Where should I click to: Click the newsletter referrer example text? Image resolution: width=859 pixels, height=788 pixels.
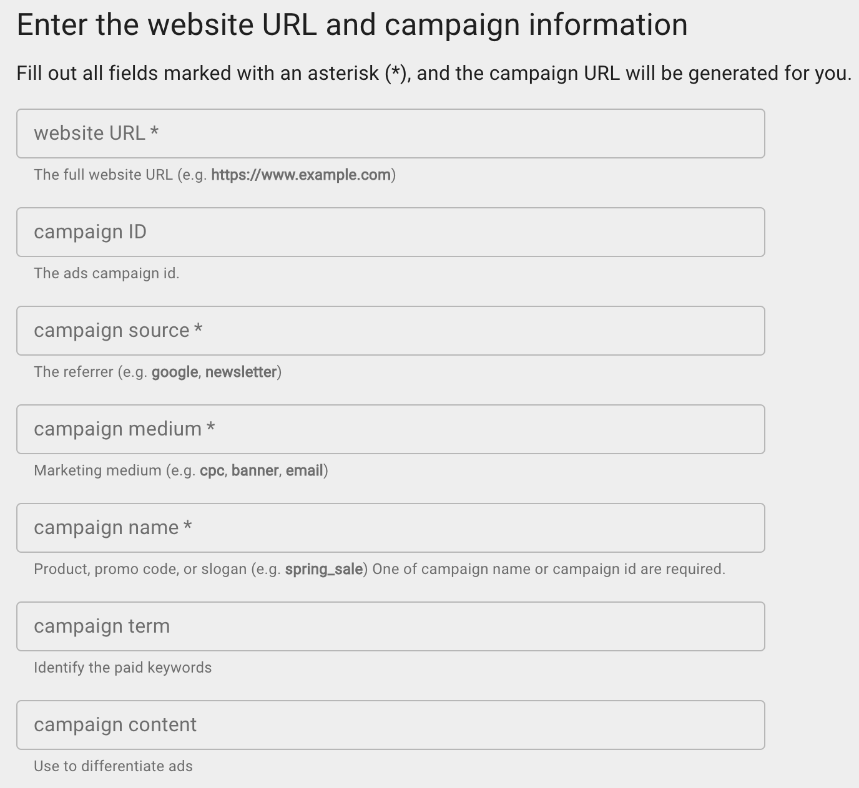241,372
